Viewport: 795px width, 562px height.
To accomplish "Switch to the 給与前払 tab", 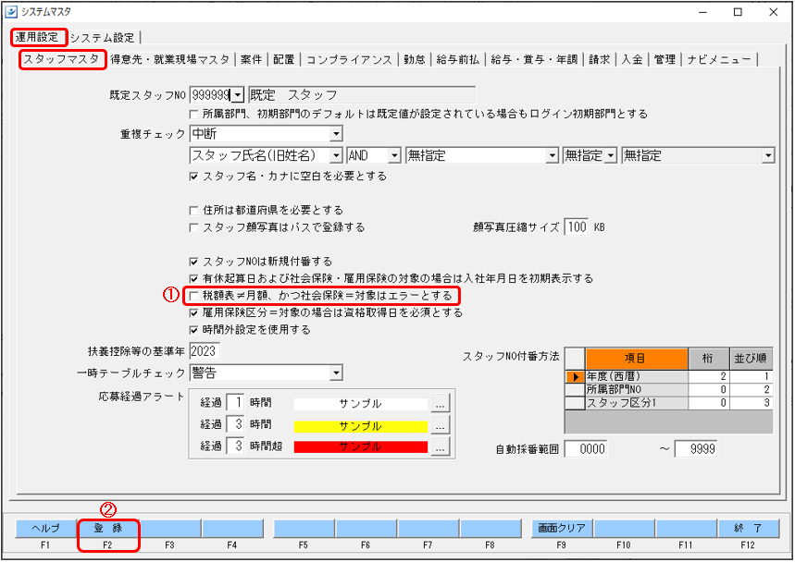I will coord(458,60).
